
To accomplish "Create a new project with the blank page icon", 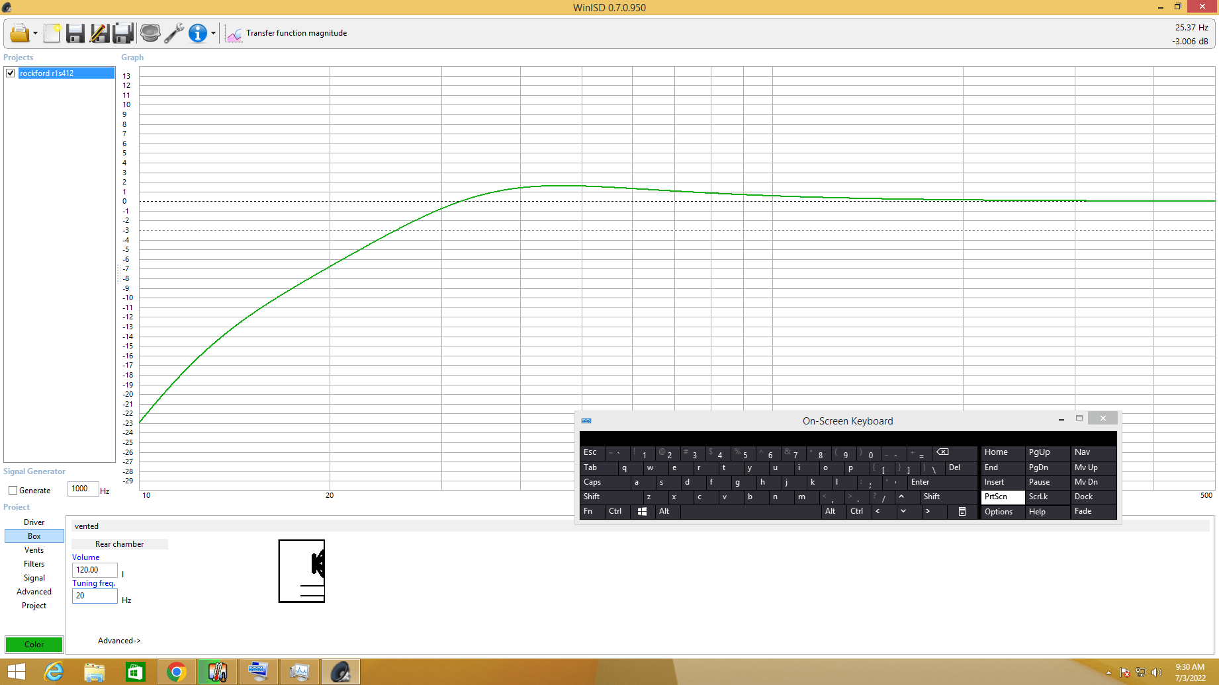I will (x=52, y=33).
